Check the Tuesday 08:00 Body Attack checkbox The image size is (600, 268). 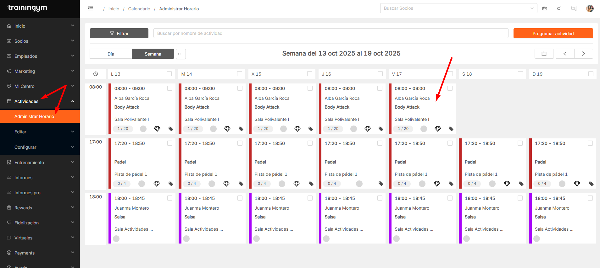(240, 88)
